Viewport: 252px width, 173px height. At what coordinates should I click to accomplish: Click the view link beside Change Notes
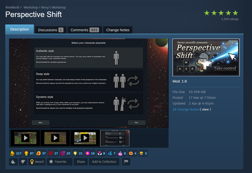pos(205,109)
